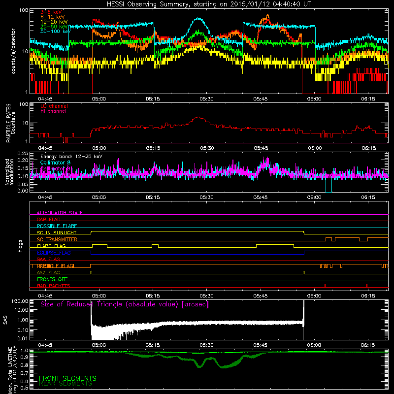Click the 04:45 tick under the particle rates plot

coord(45,148)
